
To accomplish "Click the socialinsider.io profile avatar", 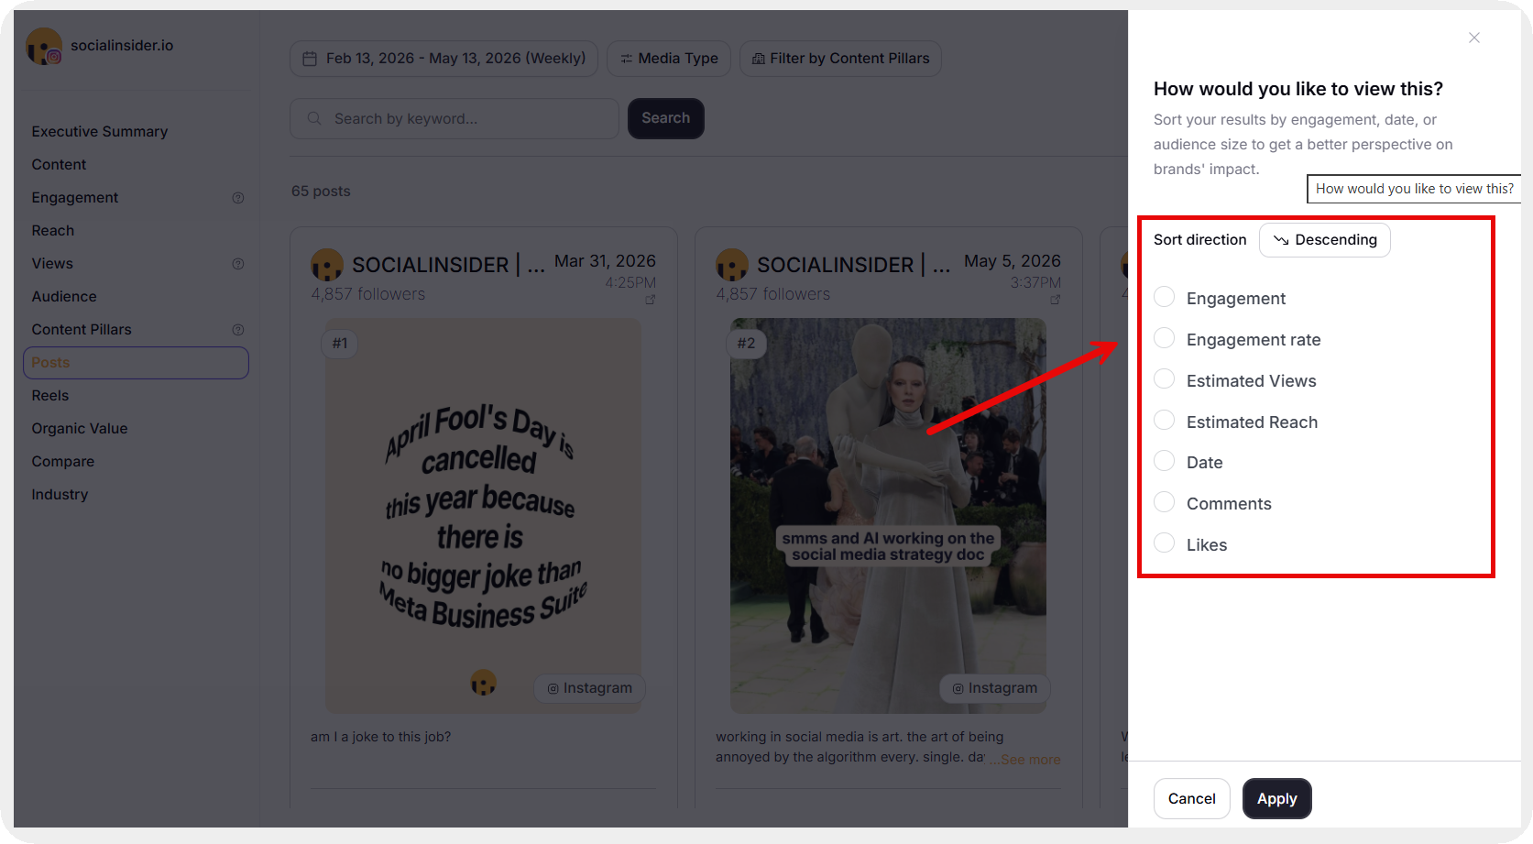I will [44, 46].
